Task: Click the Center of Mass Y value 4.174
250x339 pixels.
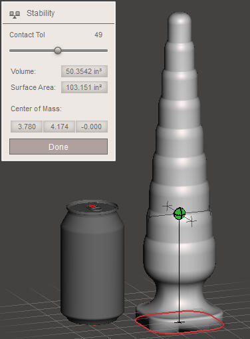Action: pos(59,127)
